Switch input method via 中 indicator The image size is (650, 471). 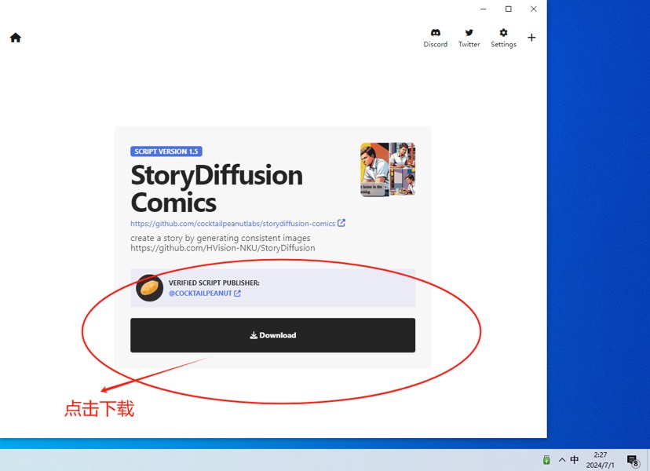pos(575,460)
